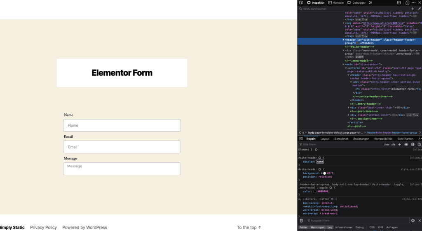
Task: Highlight elements matching Element rule selector icon
Action: pos(316,150)
